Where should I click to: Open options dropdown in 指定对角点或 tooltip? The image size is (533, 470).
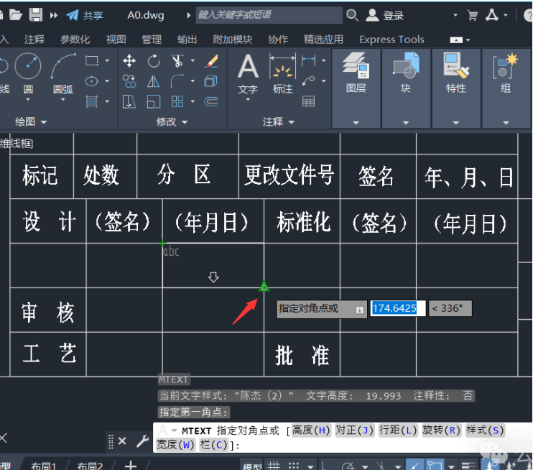[x=359, y=310]
